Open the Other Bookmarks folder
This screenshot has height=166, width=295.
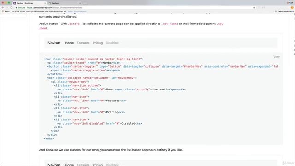(284, 12)
